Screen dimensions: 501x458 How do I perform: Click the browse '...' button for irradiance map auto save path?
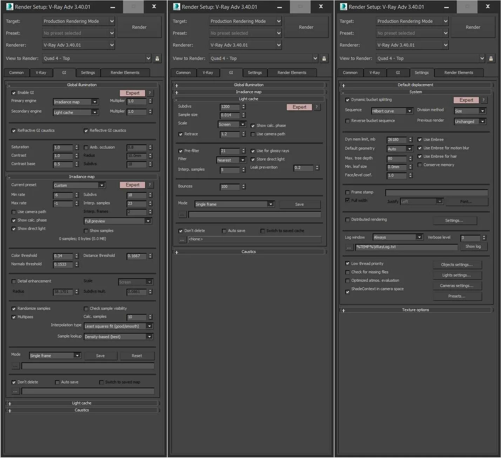point(15,391)
